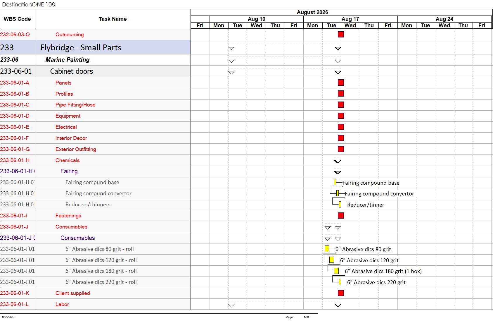Select the Marine Painting task name
The width and height of the screenshot is (493, 321).
point(68,60)
